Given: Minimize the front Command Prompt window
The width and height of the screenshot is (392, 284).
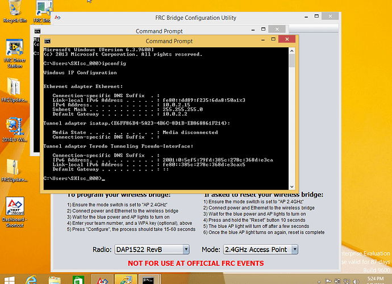Looking at the screenshot, I should coord(263,40).
